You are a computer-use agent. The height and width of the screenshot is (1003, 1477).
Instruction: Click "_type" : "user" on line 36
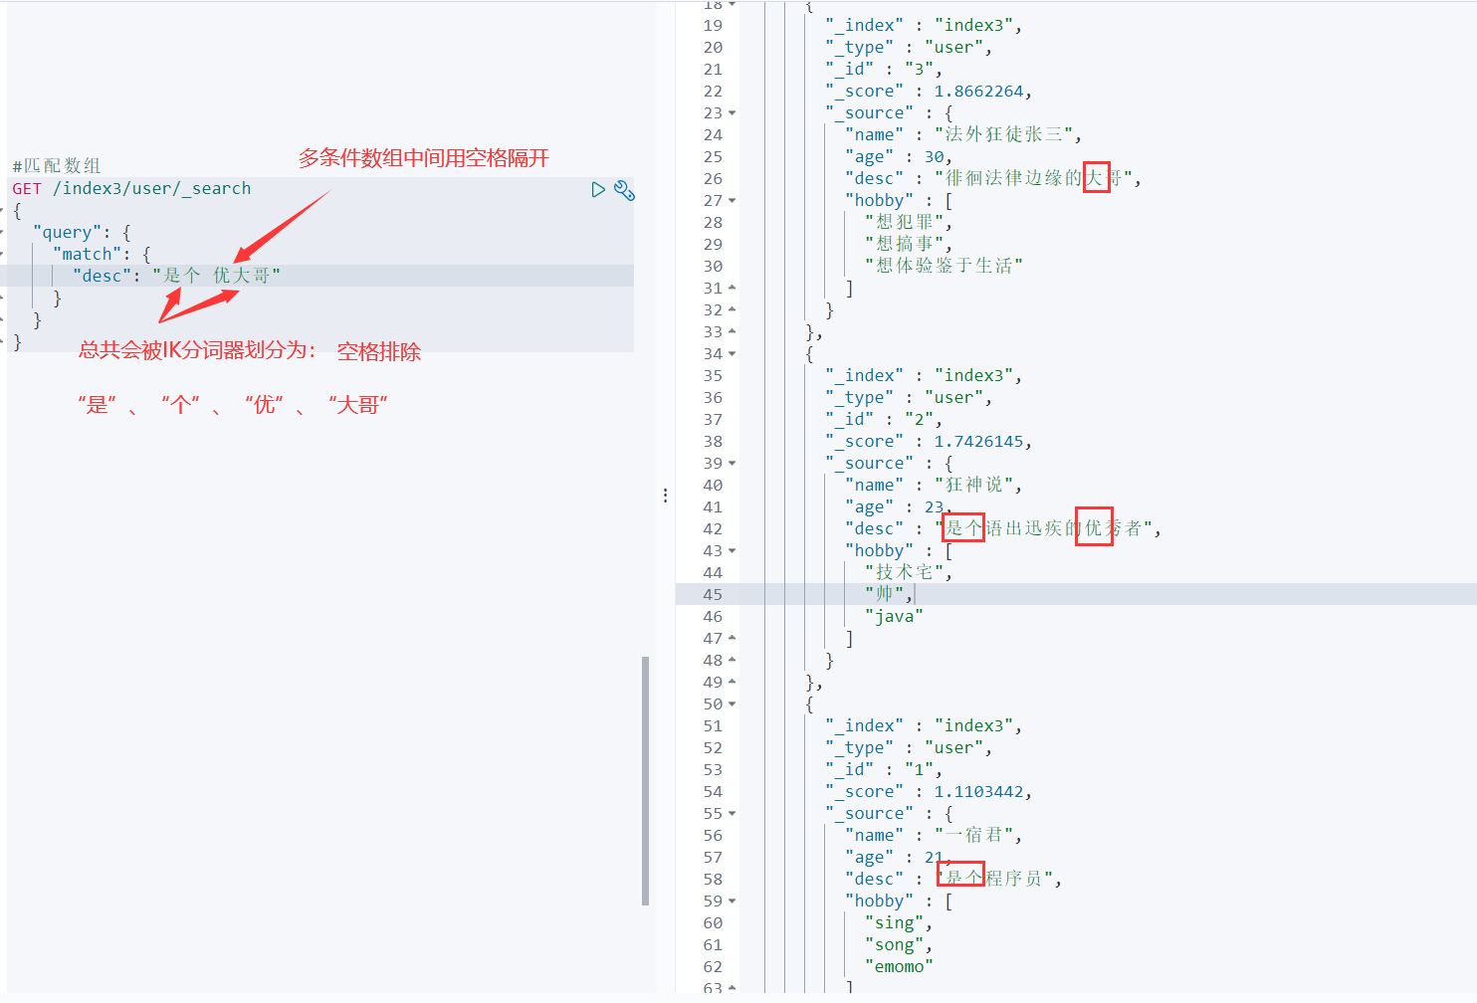909,398
